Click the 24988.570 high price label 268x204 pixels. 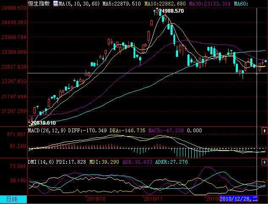[x=171, y=11]
